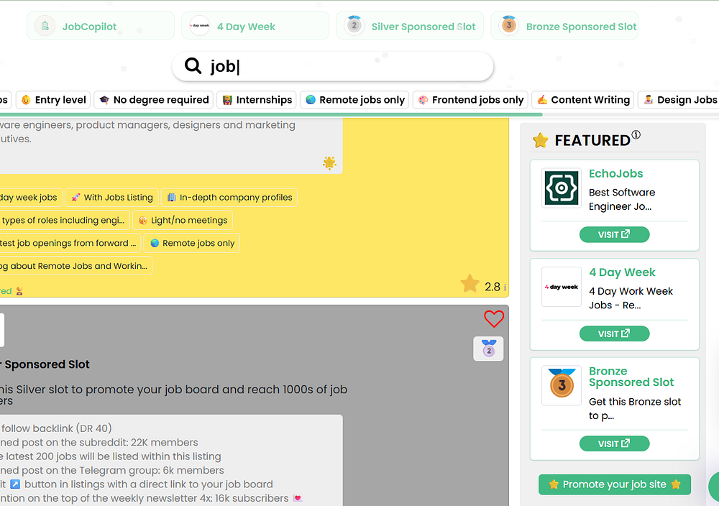Click the 'In-depth company profiles' tag

click(229, 198)
